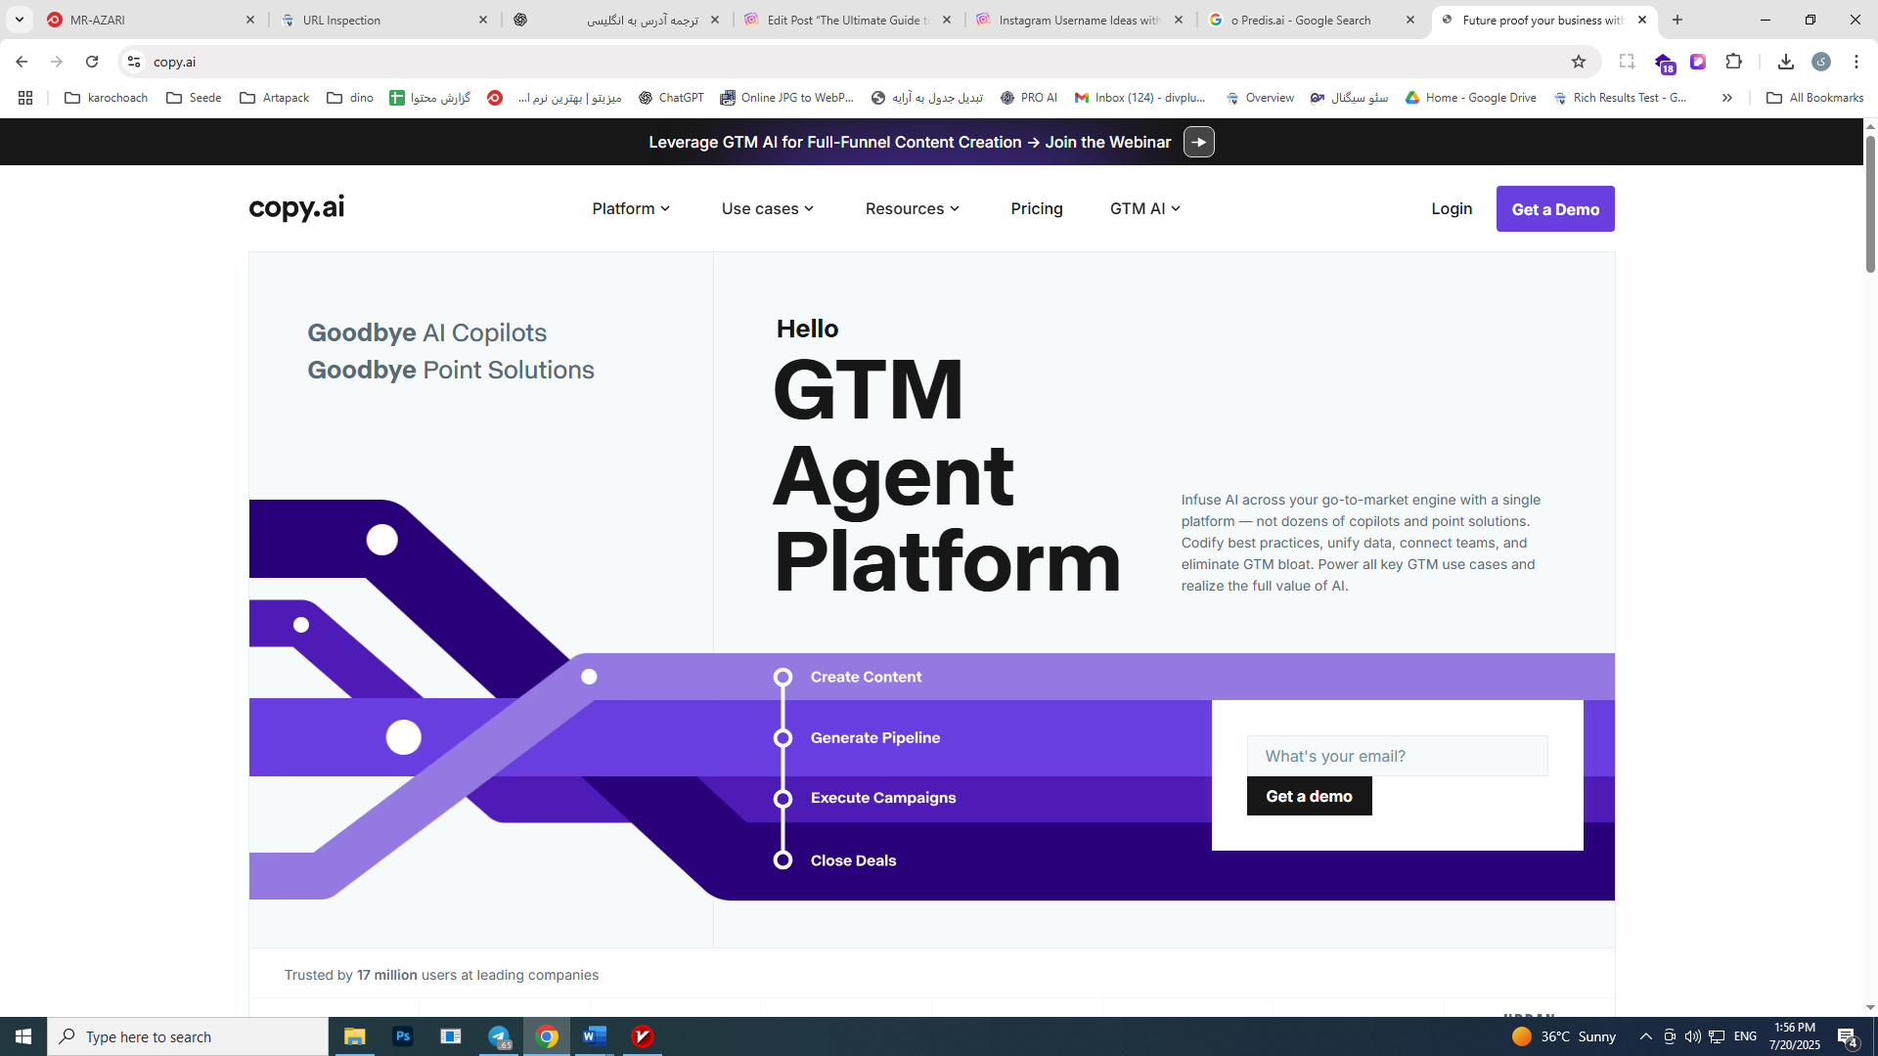This screenshot has height=1056, width=1878.
Task: Open Word from the taskbar
Action: click(594, 1036)
